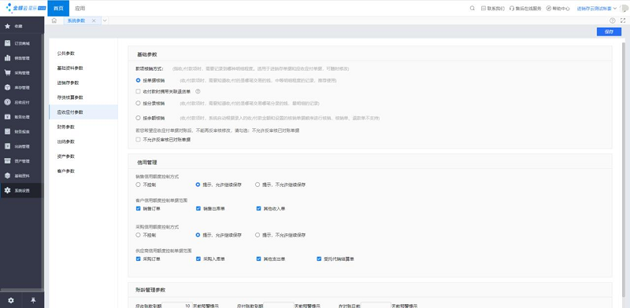
Task: Open 基础资料 sidebar icon
Action: (x=7, y=176)
